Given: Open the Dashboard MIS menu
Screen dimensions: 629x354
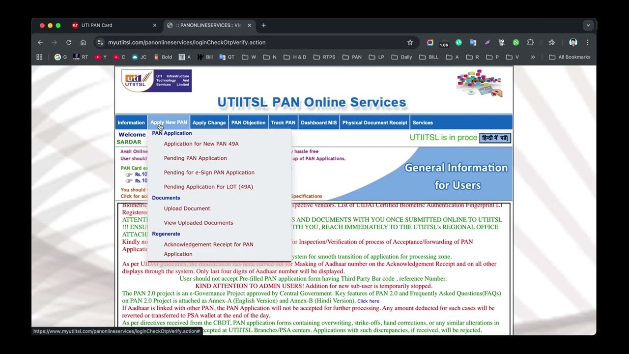Looking at the screenshot, I should click(x=319, y=122).
